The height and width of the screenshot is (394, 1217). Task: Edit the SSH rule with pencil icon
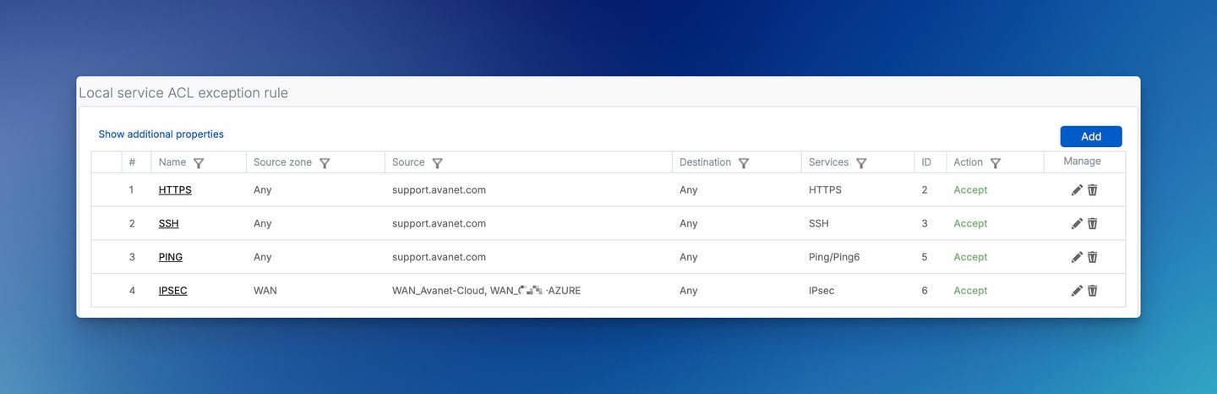pos(1077,223)
